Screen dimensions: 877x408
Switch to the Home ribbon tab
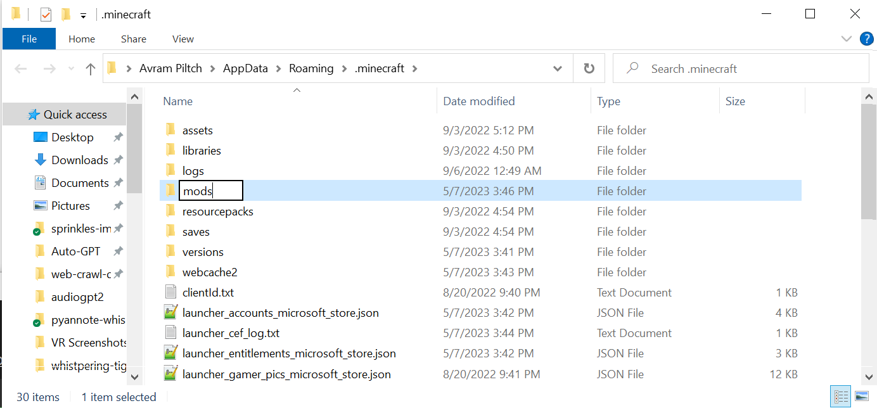coord(82,39)
